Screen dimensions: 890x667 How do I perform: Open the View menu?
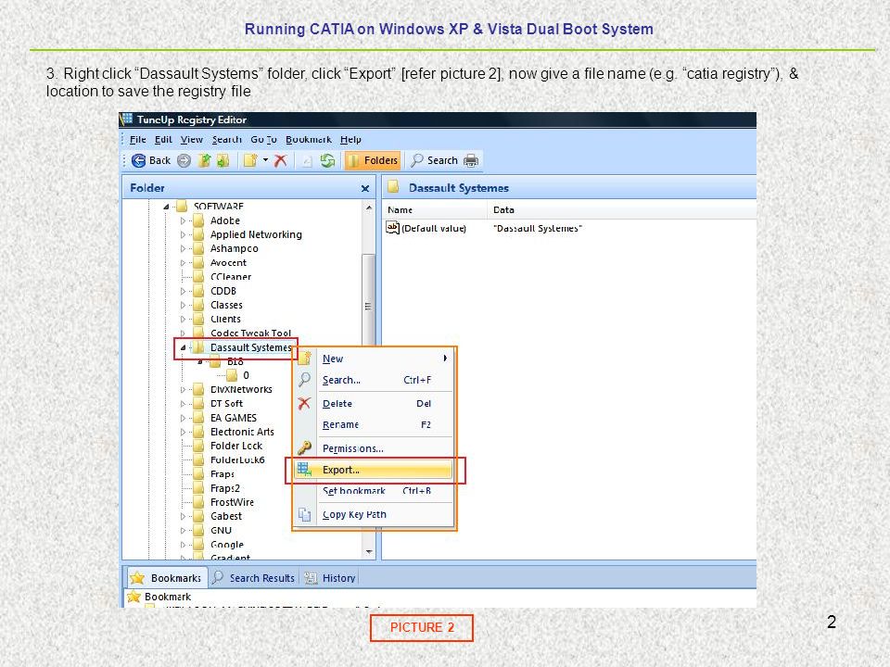192,140
